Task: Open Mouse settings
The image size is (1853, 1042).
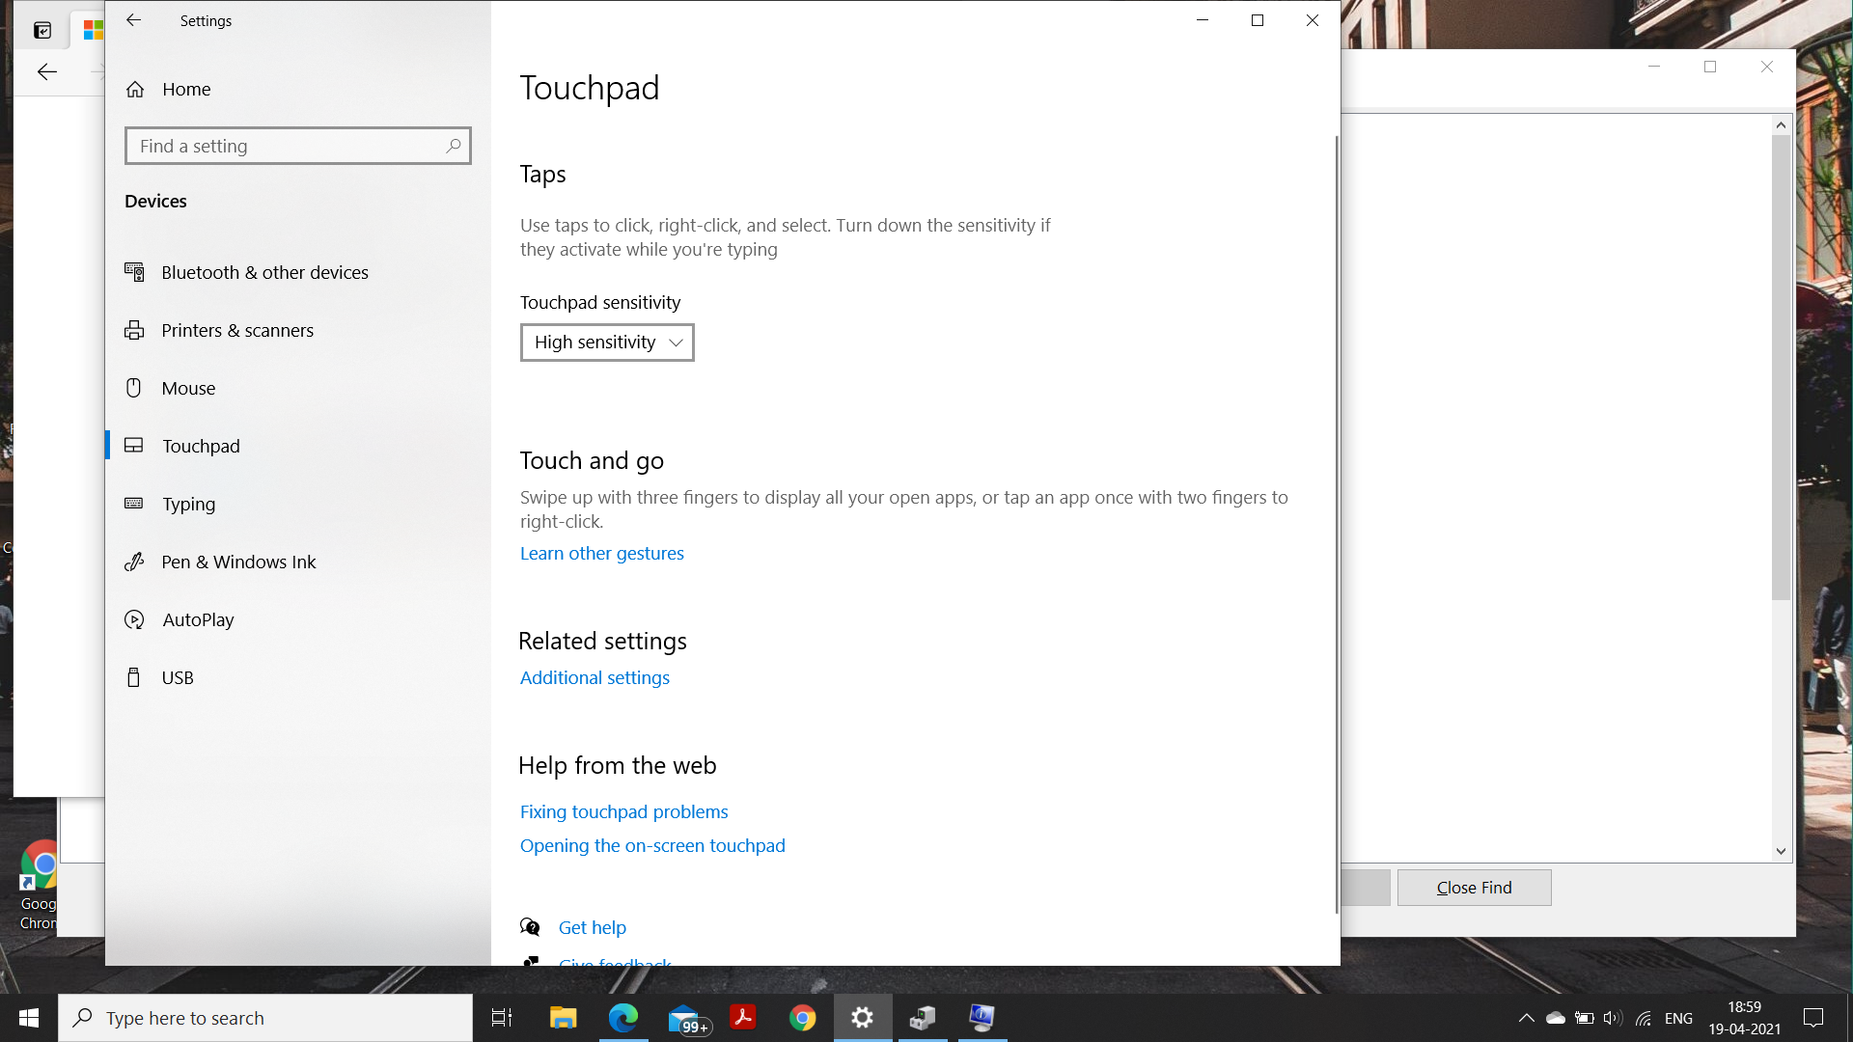Action: pos(187,387)
